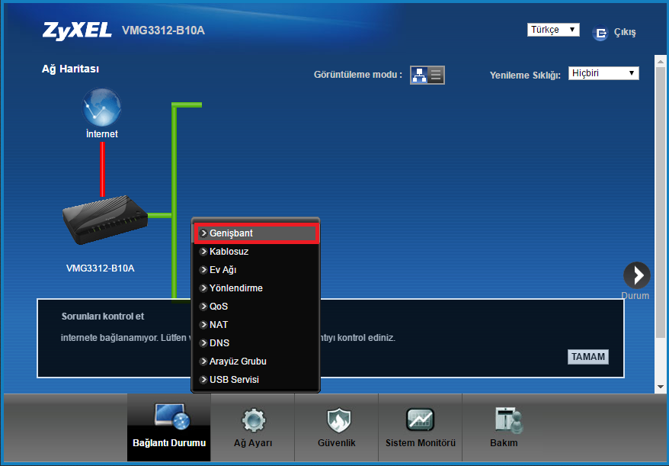Switch to list view mode icon
Viewport: 669px width, 466px height.
pyautogui.click(x=436, y=76)
